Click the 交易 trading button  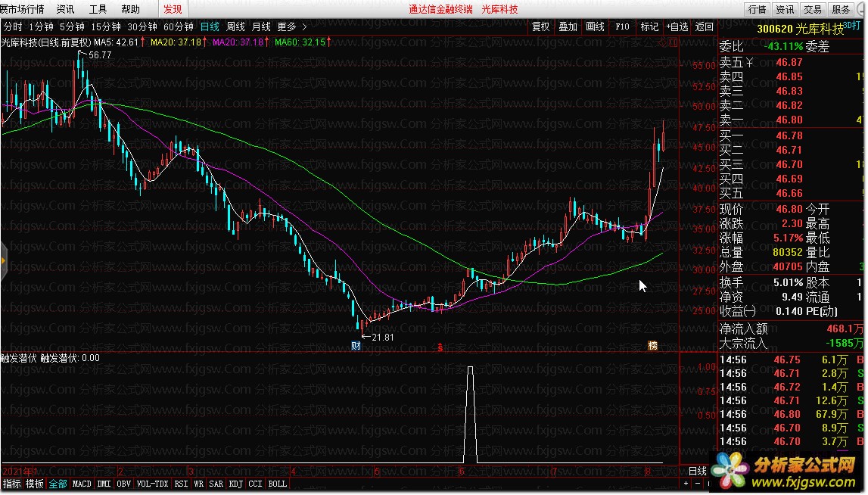click(x=813, y=9)
